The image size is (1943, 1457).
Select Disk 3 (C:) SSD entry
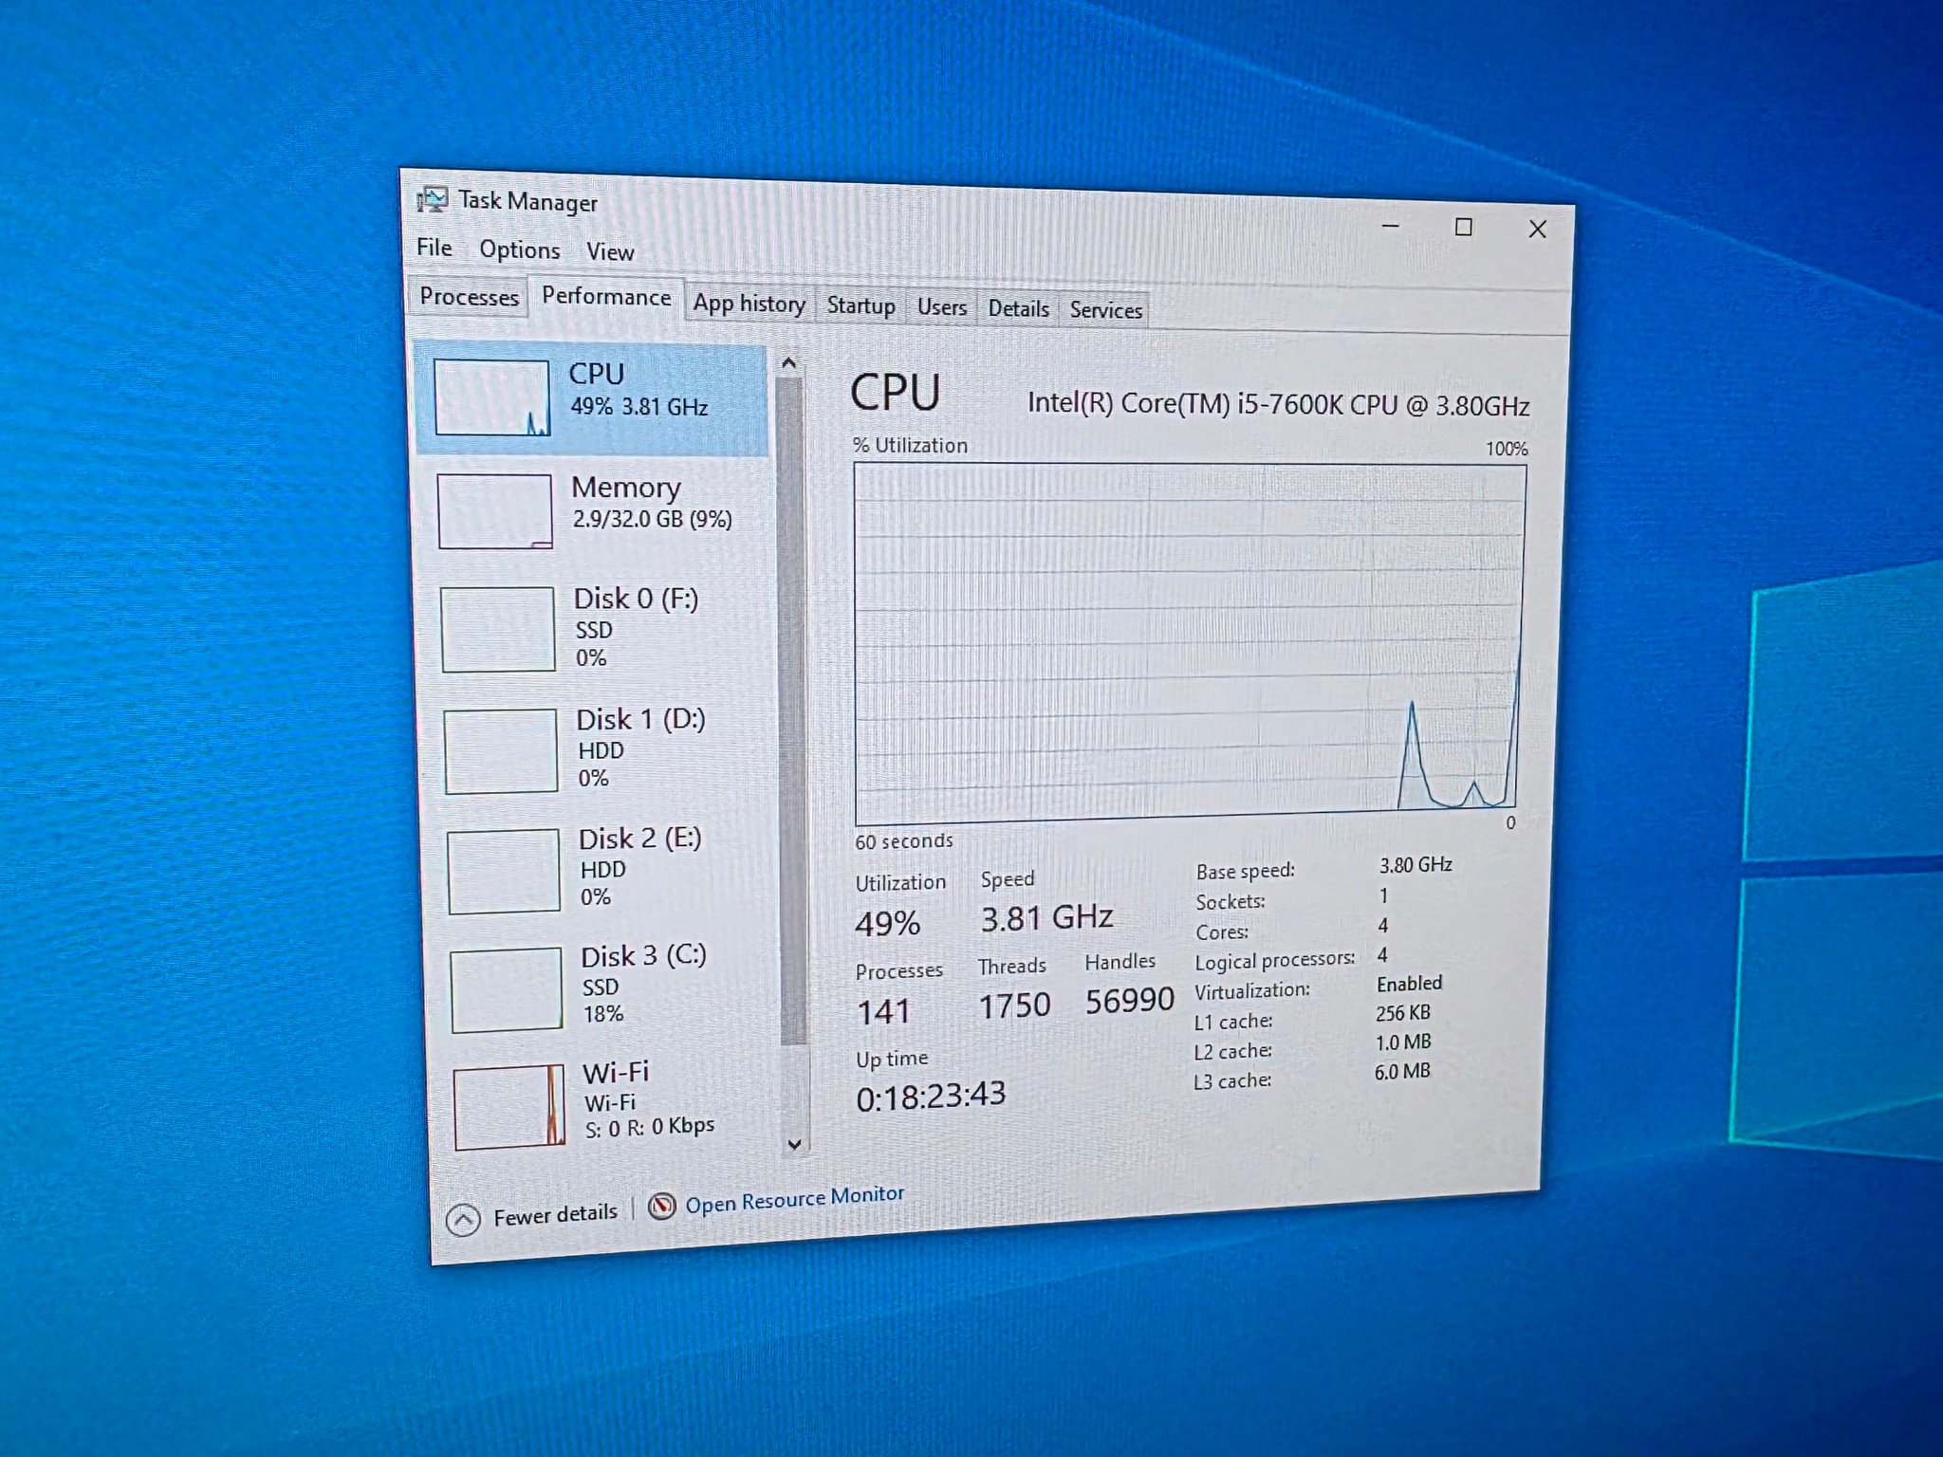point(604,987)
